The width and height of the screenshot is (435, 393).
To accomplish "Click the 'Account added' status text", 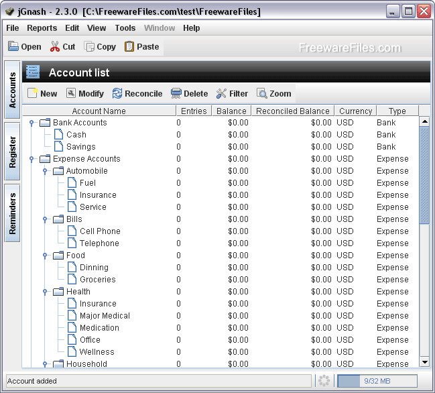I will point(32,381).
